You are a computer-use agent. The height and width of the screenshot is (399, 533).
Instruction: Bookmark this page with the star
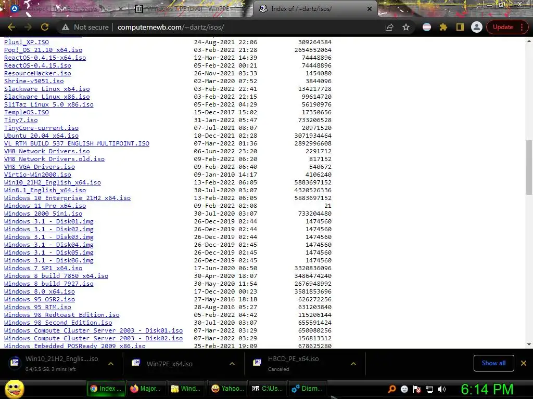406,27
